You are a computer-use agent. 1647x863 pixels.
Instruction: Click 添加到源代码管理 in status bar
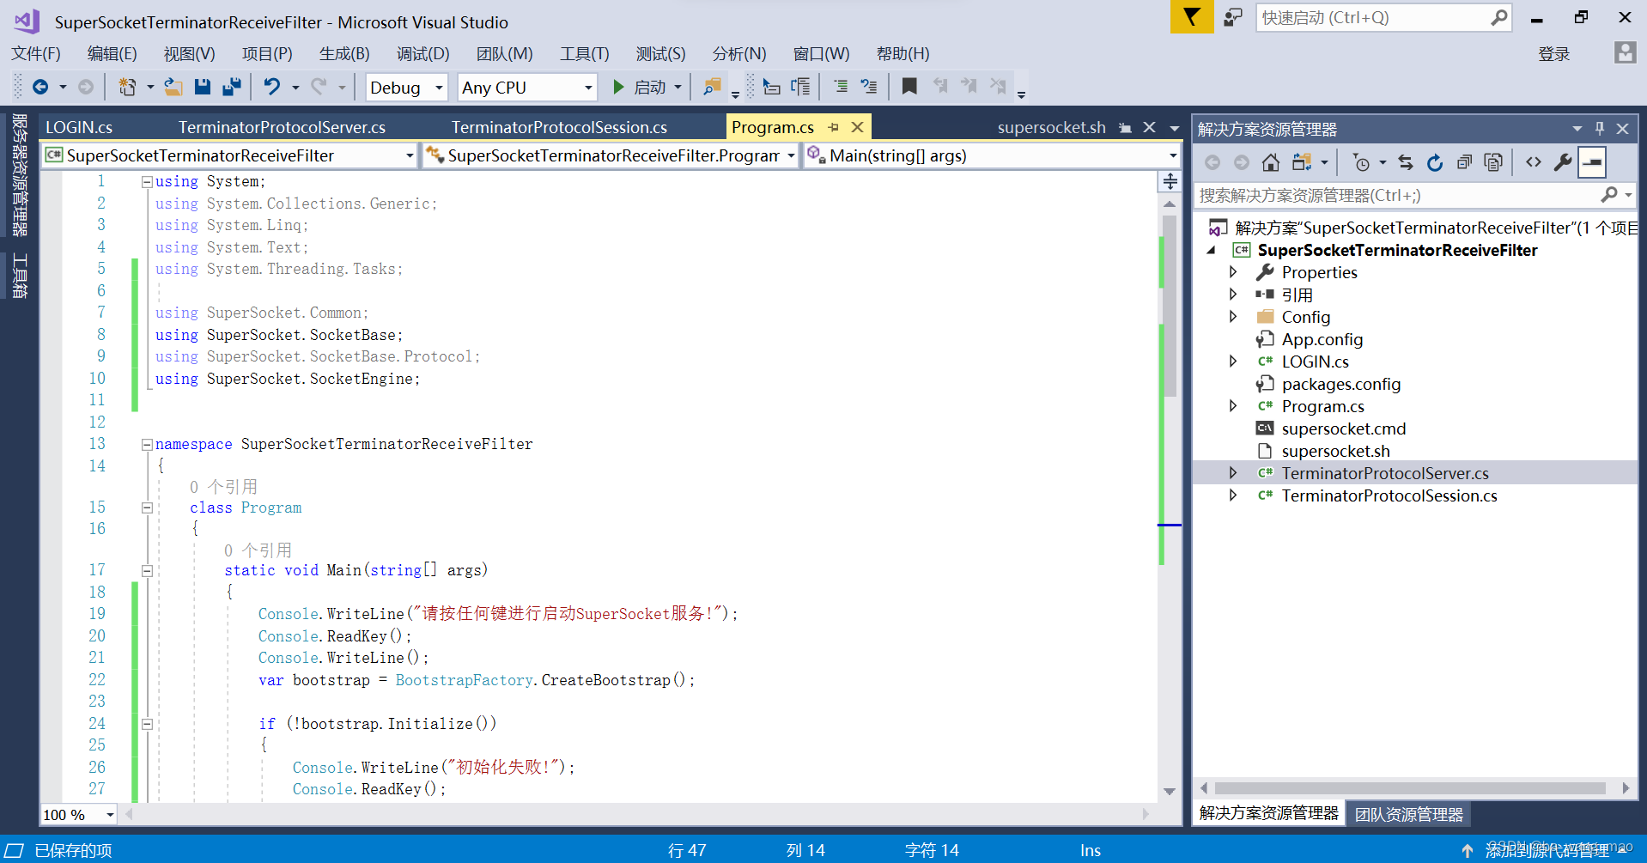pos(1547,850)
